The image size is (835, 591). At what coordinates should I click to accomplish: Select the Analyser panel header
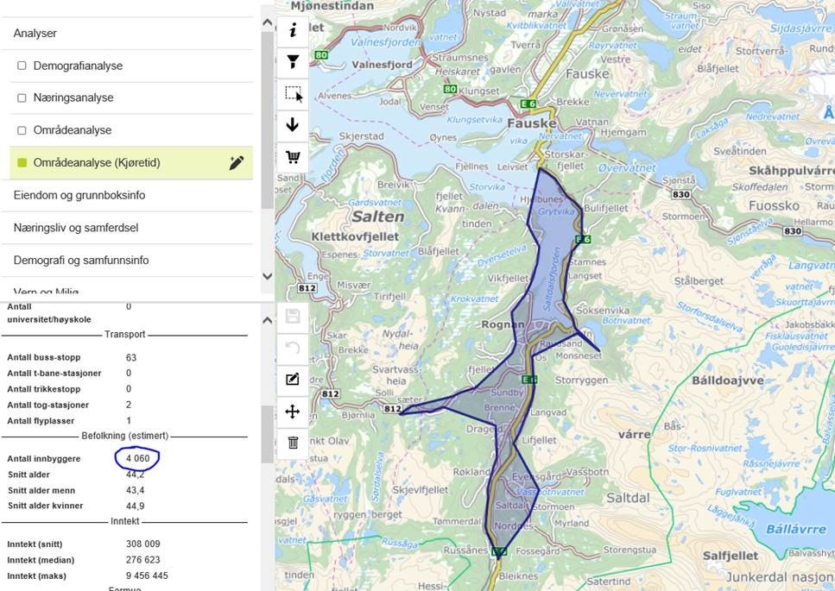[x=34, y=33]
